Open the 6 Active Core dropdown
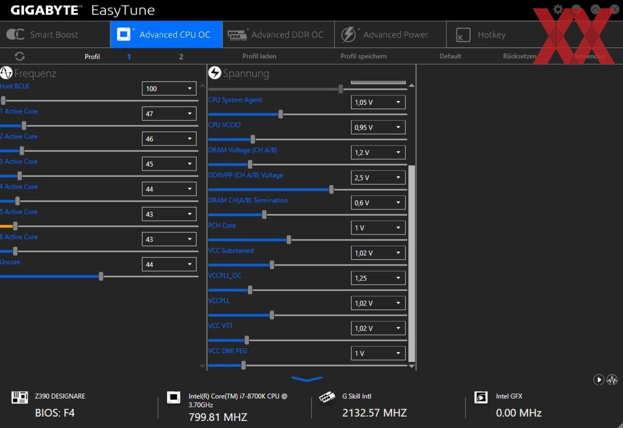The image size is (623, 428). pyautogui.click(x=169, y=239)
